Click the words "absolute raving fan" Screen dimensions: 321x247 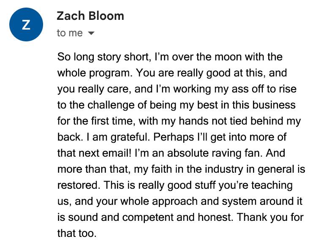pos(215,153)
